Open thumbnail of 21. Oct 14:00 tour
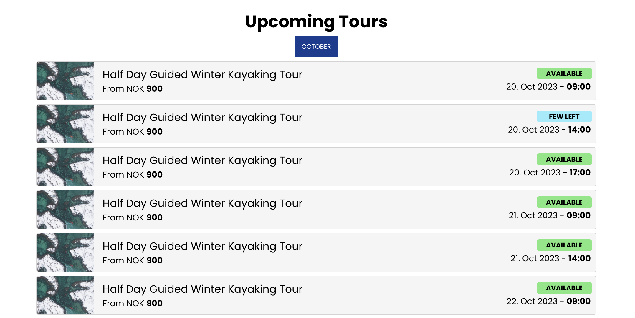The image size is (635, 318). [65, 252]
